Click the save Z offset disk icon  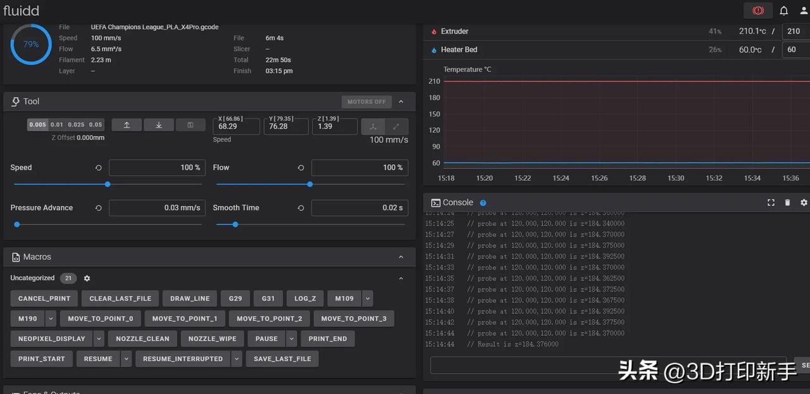190,125
